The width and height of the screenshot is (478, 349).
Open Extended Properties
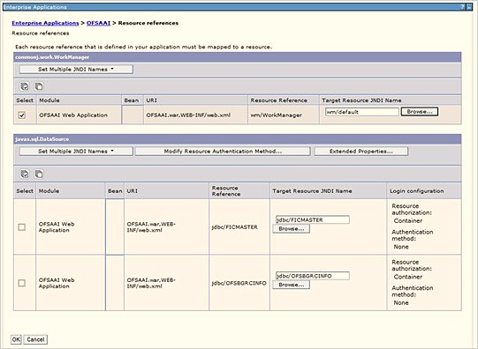point(361,152)
